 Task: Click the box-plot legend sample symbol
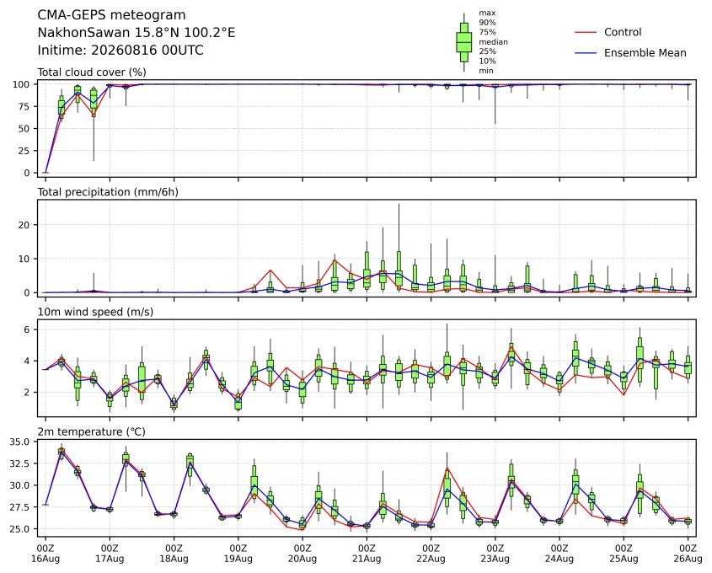click(x=463, y=42)
